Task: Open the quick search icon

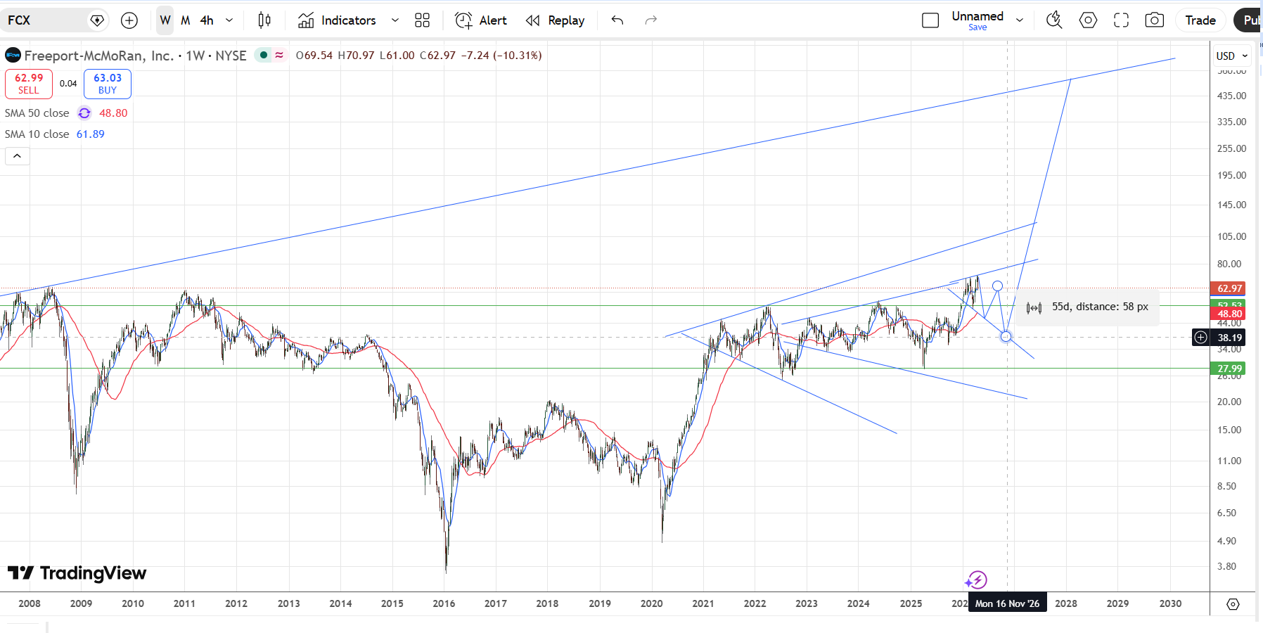Action: pos(1053,20)
